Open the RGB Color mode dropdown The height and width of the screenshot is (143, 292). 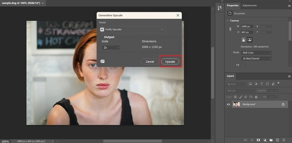(x=257, y=53)
